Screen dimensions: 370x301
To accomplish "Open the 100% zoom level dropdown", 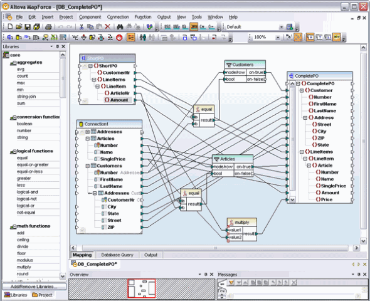I will coord(278,37).
